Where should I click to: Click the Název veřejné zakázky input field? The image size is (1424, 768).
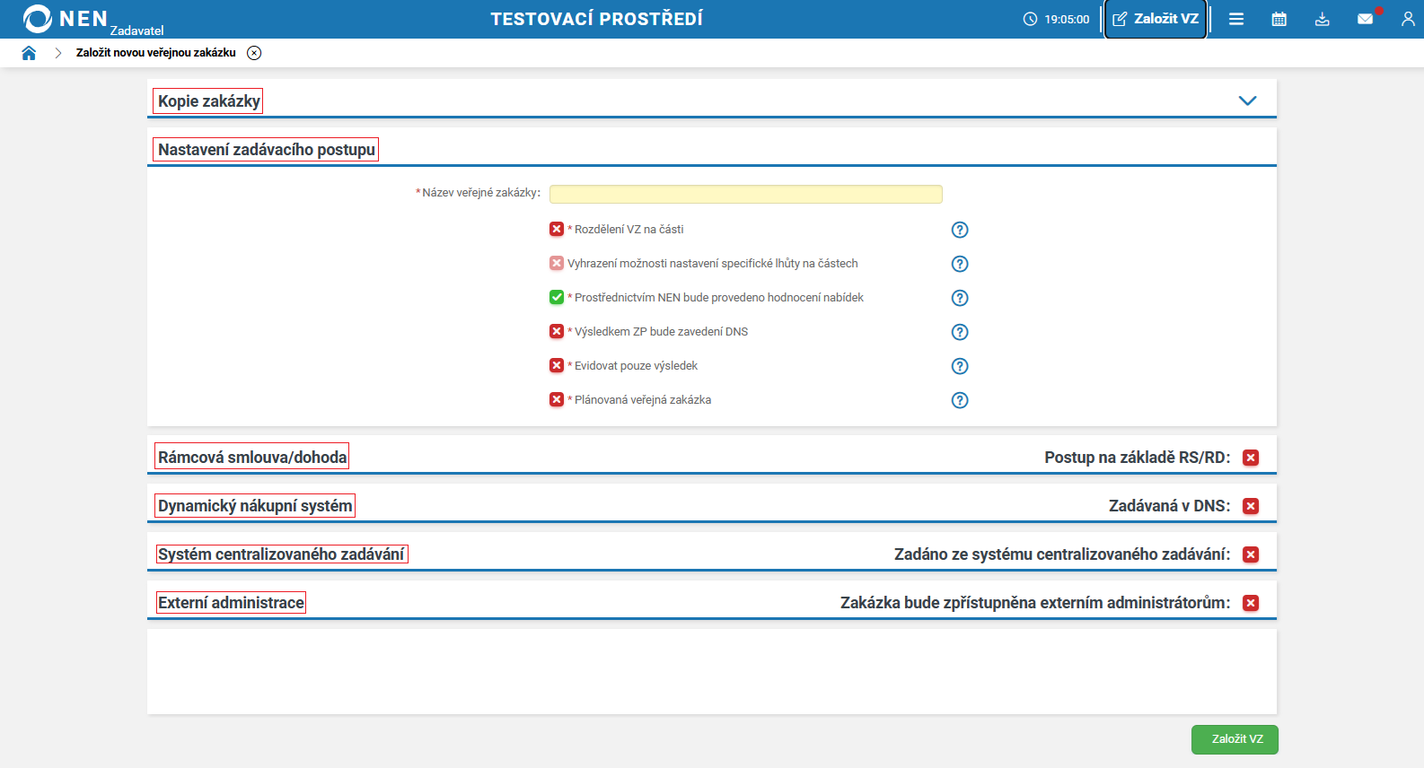[745, 194]
